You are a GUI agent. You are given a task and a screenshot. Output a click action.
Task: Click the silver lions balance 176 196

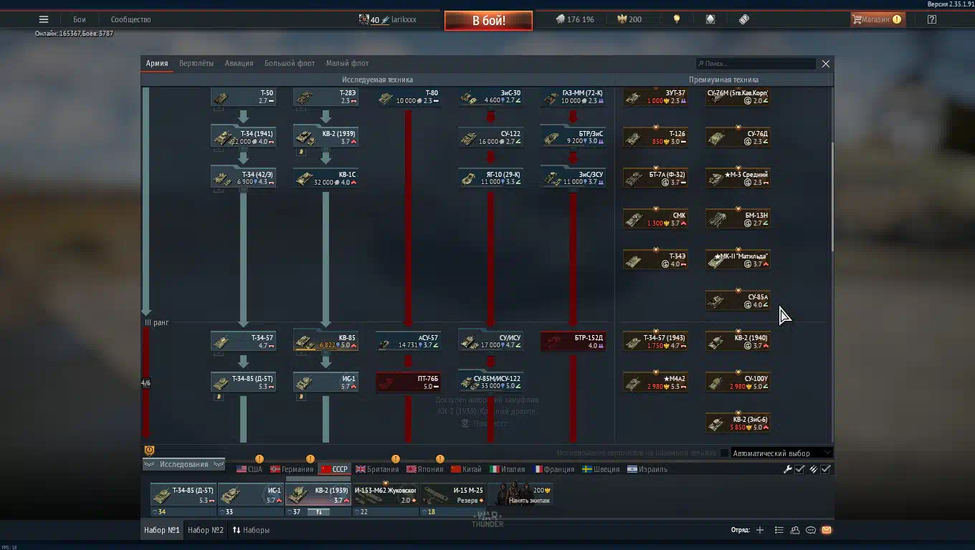[574, 19]
